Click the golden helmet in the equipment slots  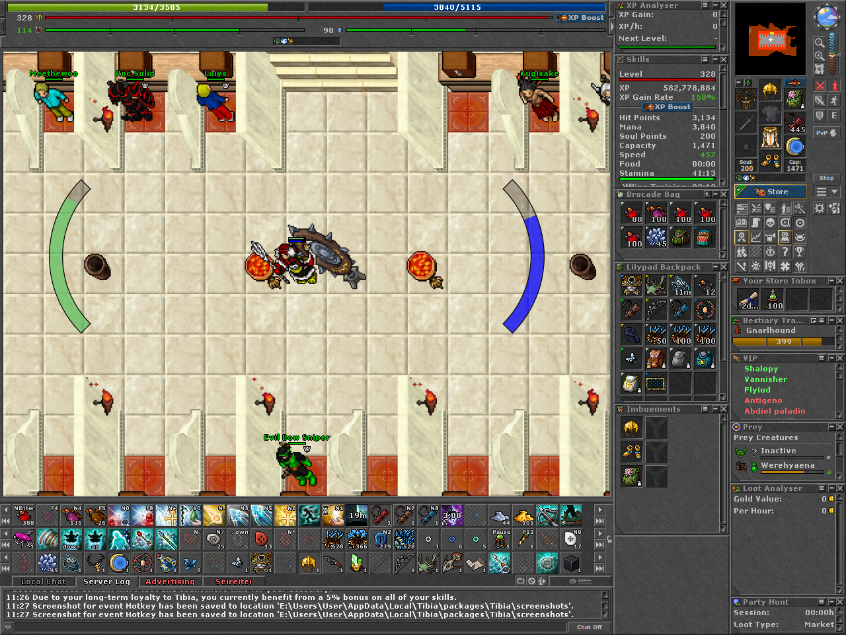[770, 90]
